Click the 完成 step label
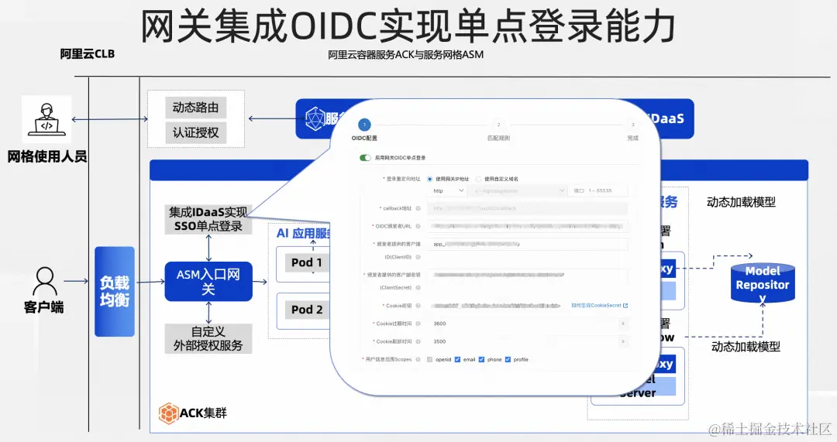Image resolution: width=837 pixels, height=442 pixels. tap(632, 138)
